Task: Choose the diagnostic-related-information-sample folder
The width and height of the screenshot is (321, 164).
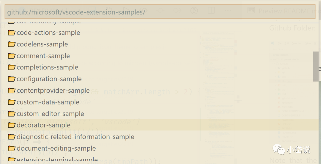Action: click(160, 137)
